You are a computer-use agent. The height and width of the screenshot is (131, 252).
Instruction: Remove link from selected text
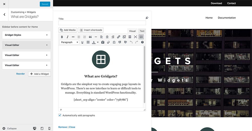point(124,37)
